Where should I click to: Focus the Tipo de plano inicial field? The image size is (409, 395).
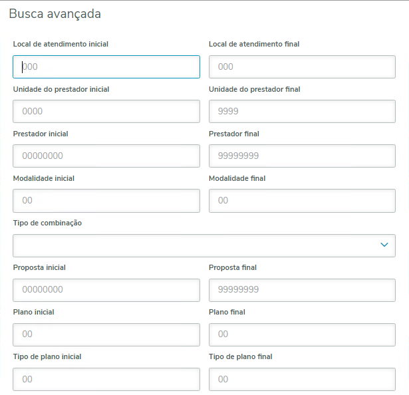click(106, 379)
